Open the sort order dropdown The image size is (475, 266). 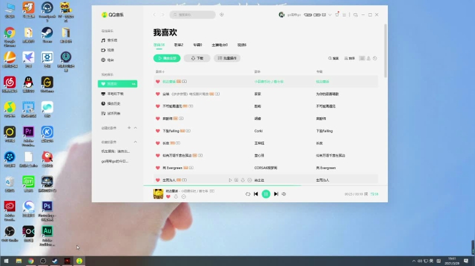(350, 59)
